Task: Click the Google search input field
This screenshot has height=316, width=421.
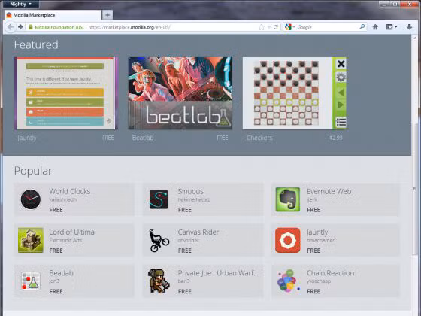Action: pos(327,27)
